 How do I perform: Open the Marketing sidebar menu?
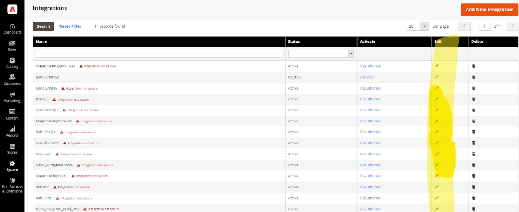[12, 98]
